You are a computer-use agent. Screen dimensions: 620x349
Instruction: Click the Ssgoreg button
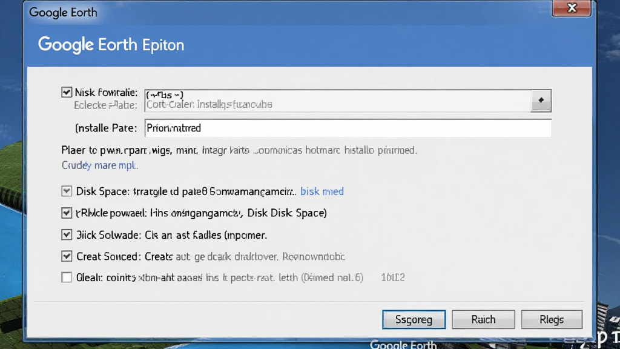[x=414, y=319]
